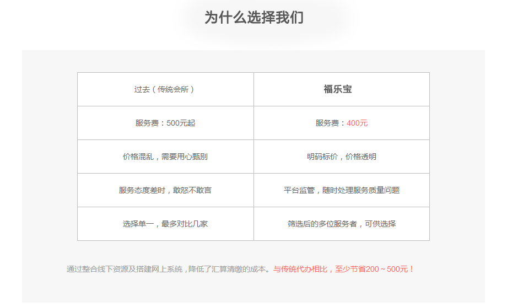This screenshot has height=307, width=507.
Task: Select the cell 选择单一，最多对比几家
Action: click(x=165, y=224)
